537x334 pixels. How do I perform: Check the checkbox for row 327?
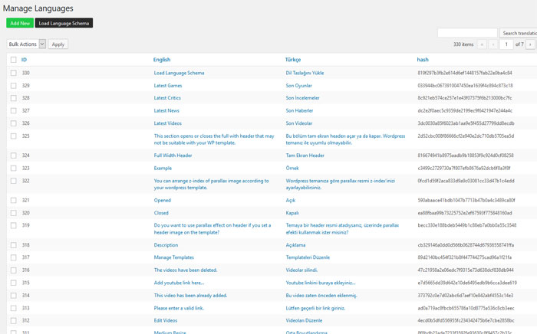pyautogui.click(x=13, y=111)
